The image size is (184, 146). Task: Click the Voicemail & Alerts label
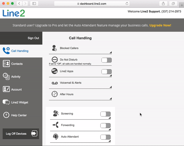[x=71, y=83]
